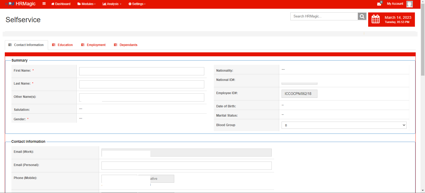
Task: Expand the Analysis menu
Action: pos(112,4)
